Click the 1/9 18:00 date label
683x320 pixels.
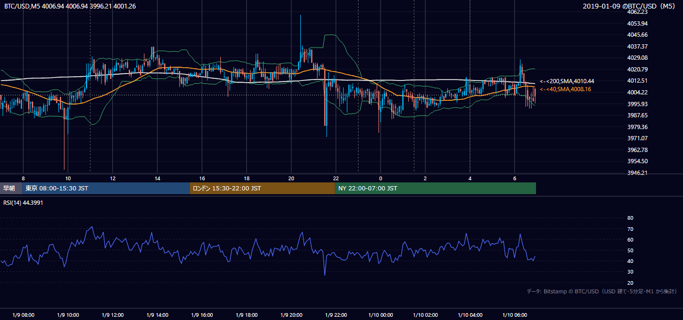[246, 315]
